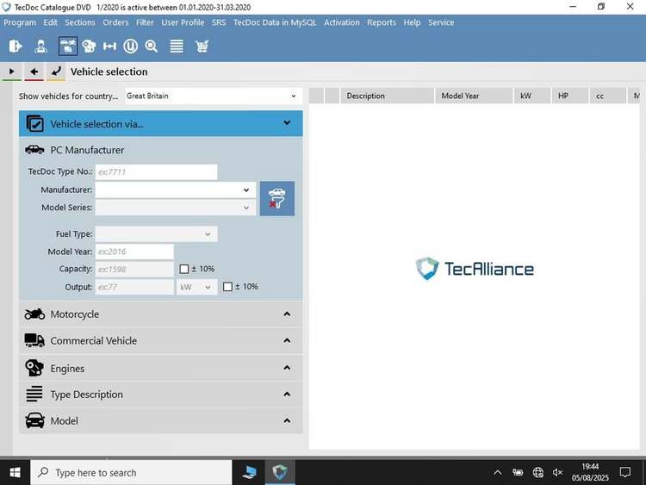Open the Service menu
This screenshot has height=485, width=646.
click(x=441, y=22)
